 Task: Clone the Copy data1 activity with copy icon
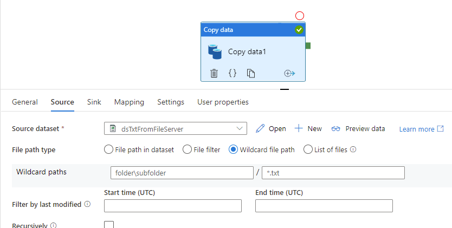(x=251, y=73)
